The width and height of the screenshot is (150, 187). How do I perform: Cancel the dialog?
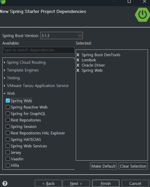[x=135, y=183]
